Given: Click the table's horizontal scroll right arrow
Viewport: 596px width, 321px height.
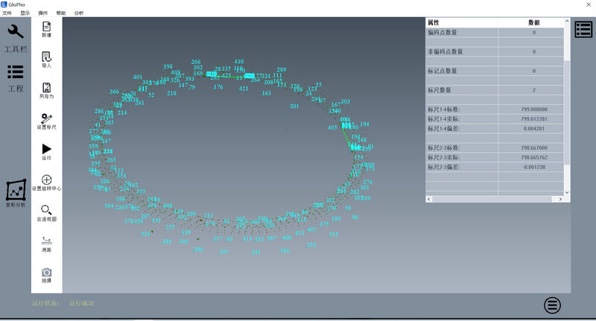Looking at the screenshot, I should 561,199.
